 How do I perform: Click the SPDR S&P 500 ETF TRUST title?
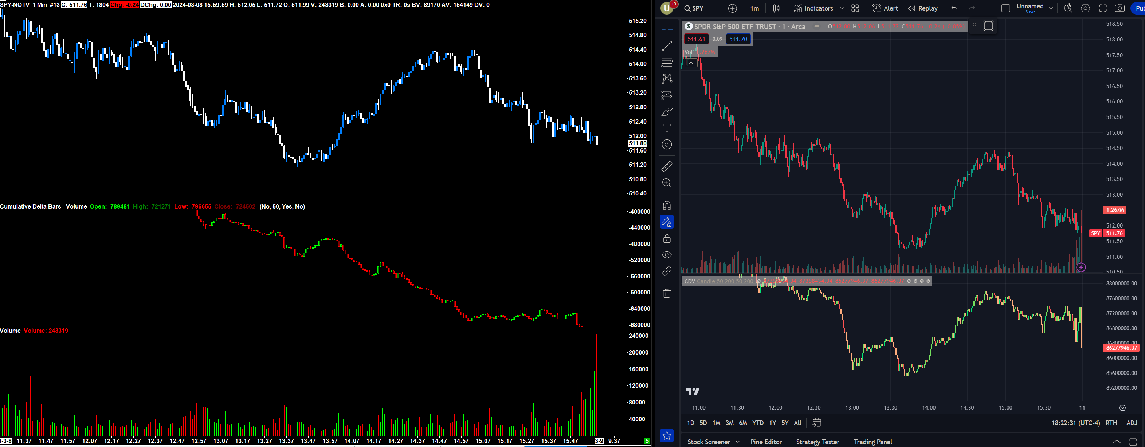click(x=750, y=27)
